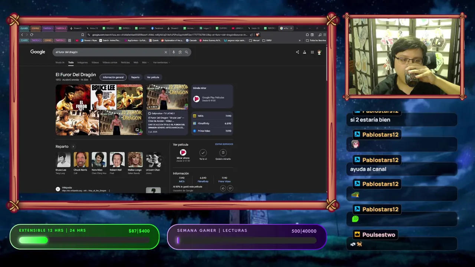
Task: Show more cast with the right arrow
Action: (x=161, y=159)
